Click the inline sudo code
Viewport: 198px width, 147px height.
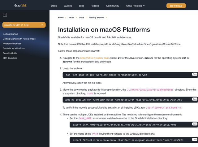[90, 93]
